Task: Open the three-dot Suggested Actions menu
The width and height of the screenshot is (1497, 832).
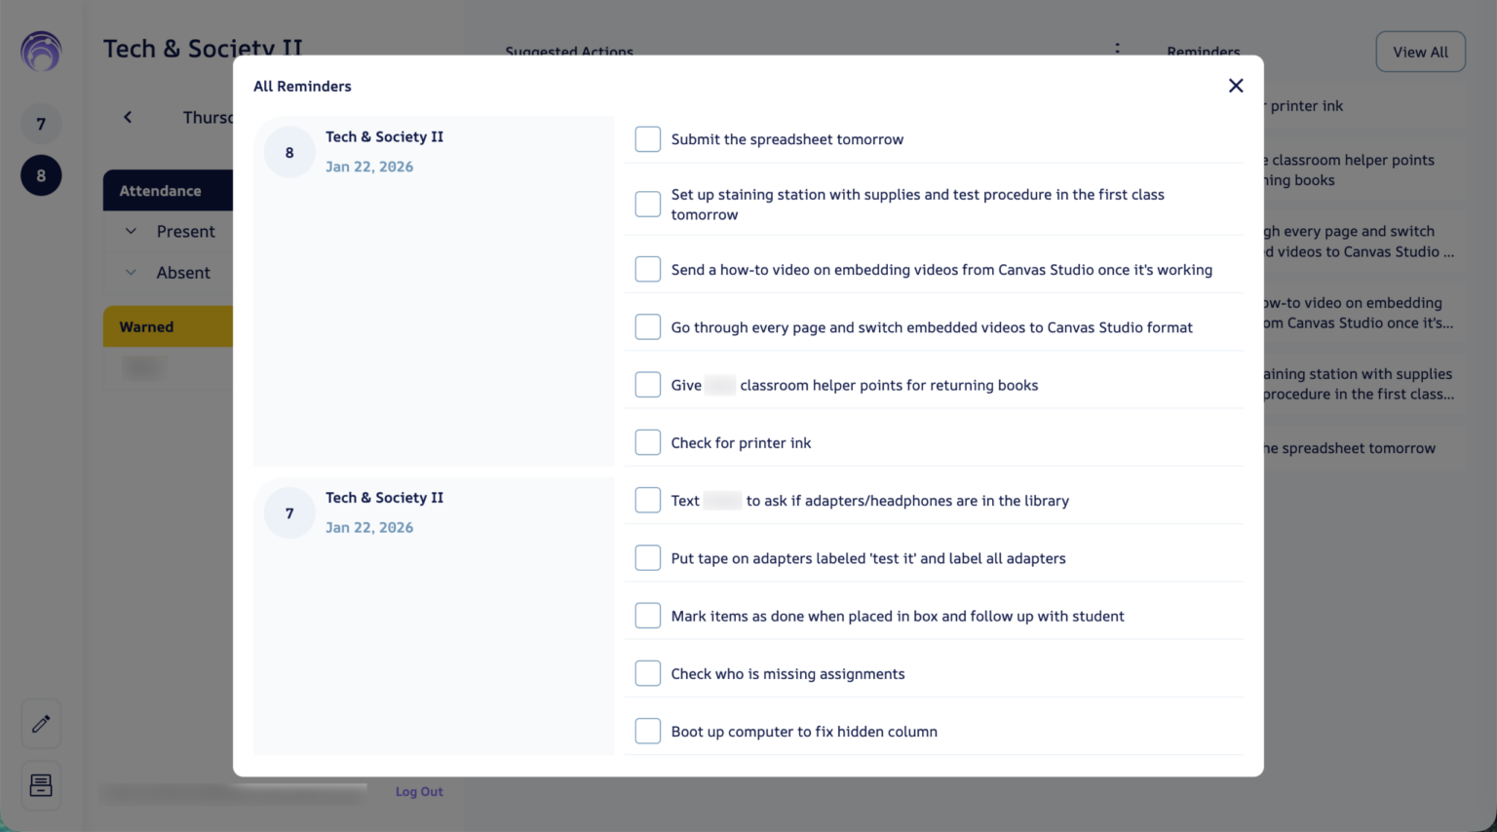Action: pos(1117,49)
